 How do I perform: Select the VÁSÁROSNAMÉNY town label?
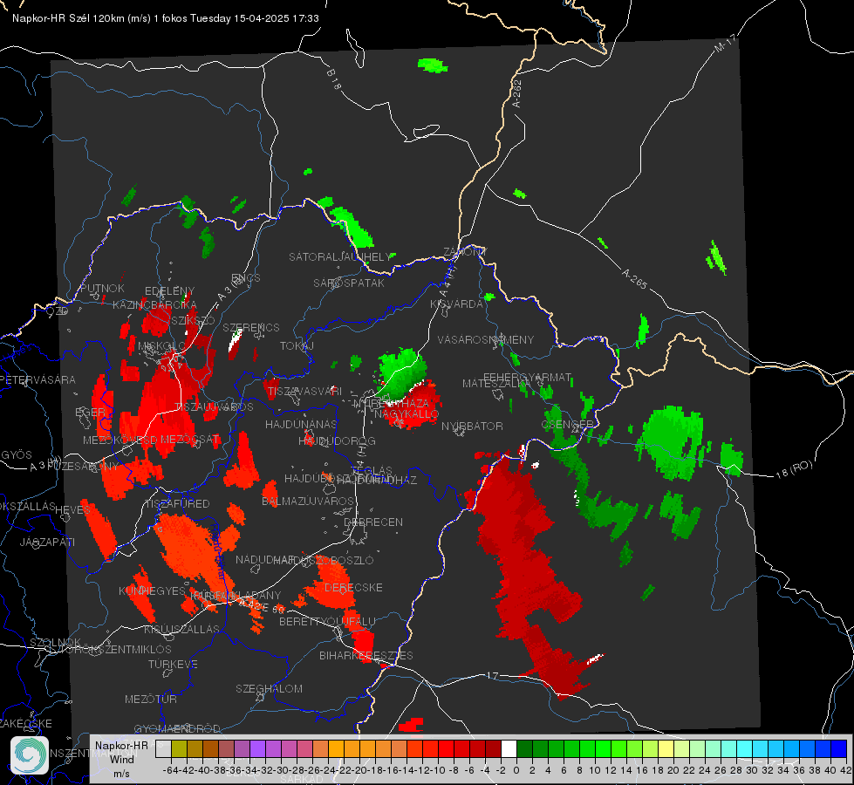pos(486,339)
